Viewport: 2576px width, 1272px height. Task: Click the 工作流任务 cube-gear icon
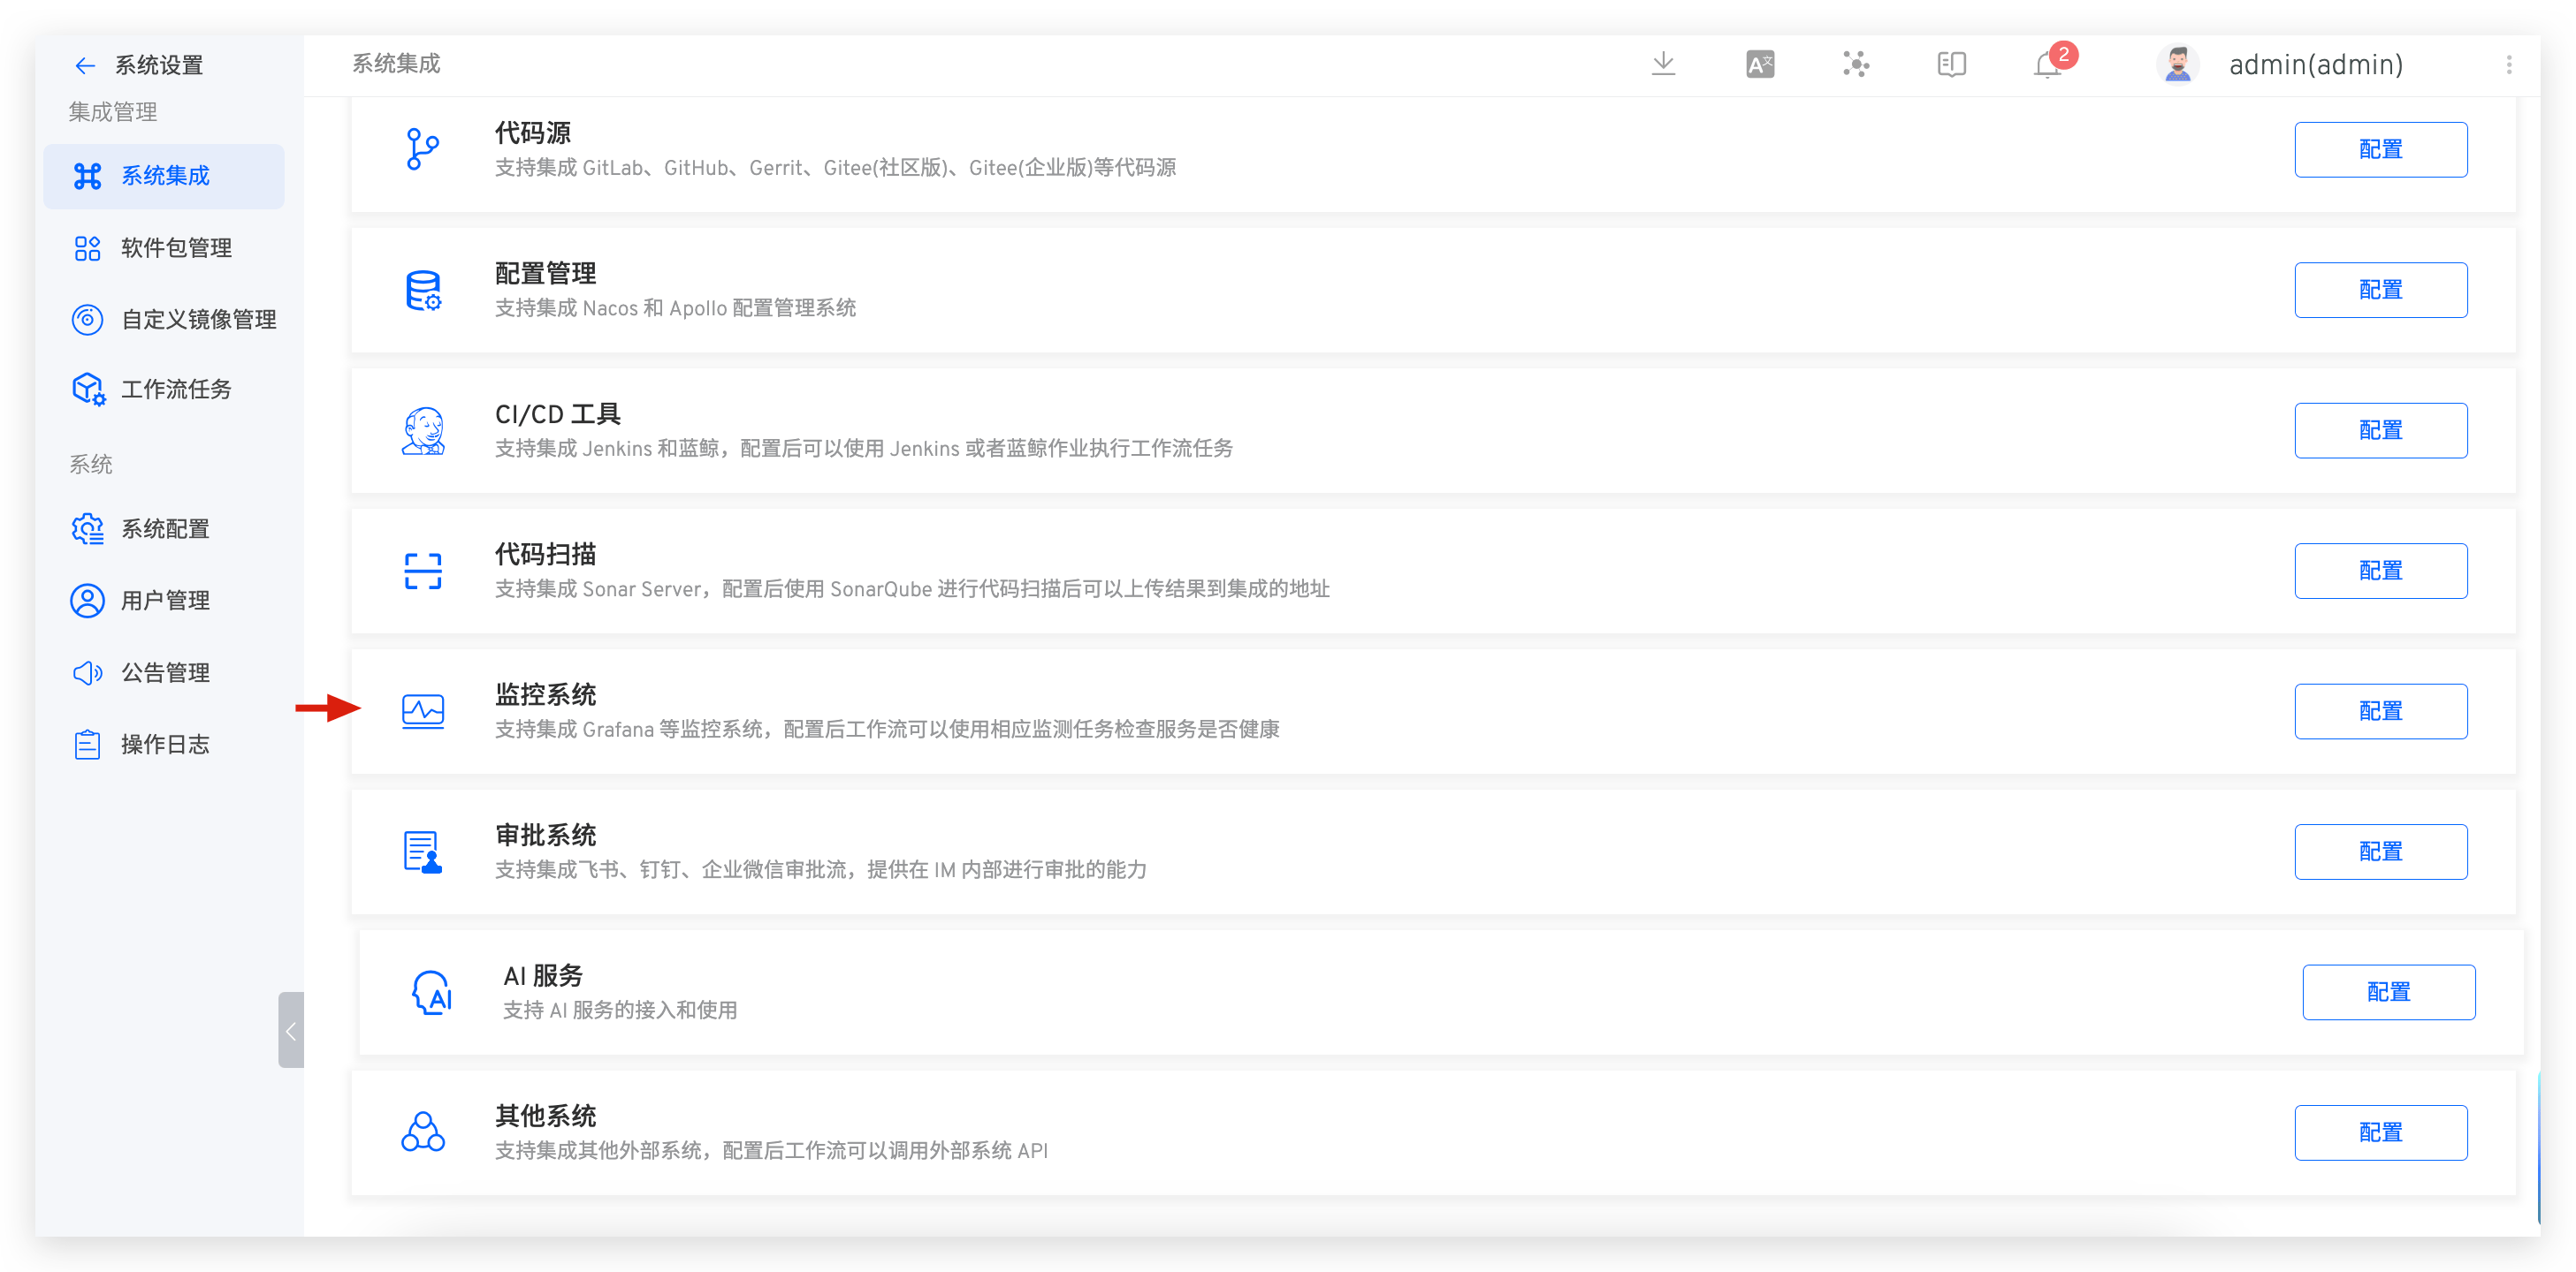[89, 390]
